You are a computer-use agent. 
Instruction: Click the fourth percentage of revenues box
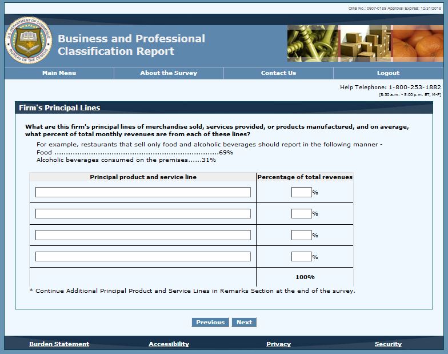(301, 257)
